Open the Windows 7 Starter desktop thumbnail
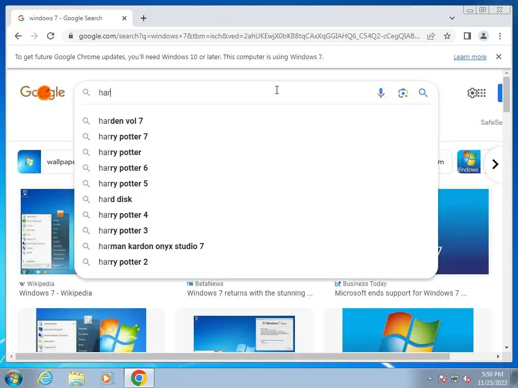 (x=244, y=333)
